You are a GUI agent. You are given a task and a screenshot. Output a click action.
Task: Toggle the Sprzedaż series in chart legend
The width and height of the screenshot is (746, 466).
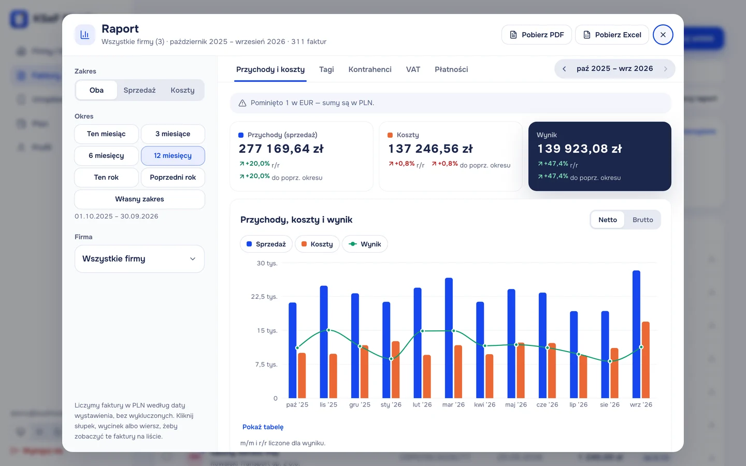pos(266,244)
